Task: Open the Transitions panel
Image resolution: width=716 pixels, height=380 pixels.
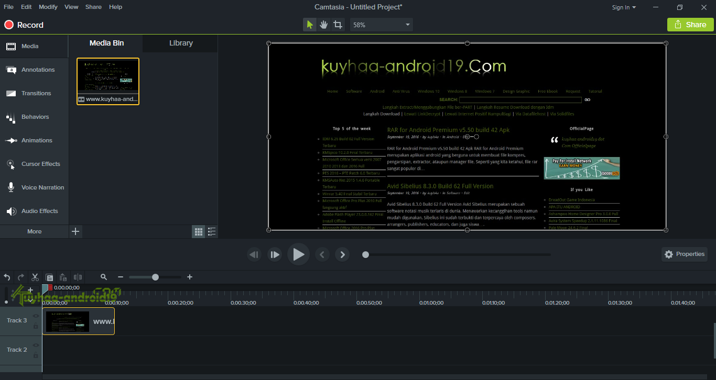Action: coord(34,93)
